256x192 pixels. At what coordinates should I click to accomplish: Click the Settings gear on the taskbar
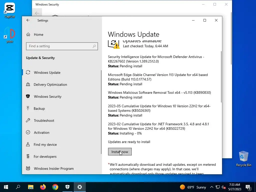pyautogui.click(x=80, y=187)
